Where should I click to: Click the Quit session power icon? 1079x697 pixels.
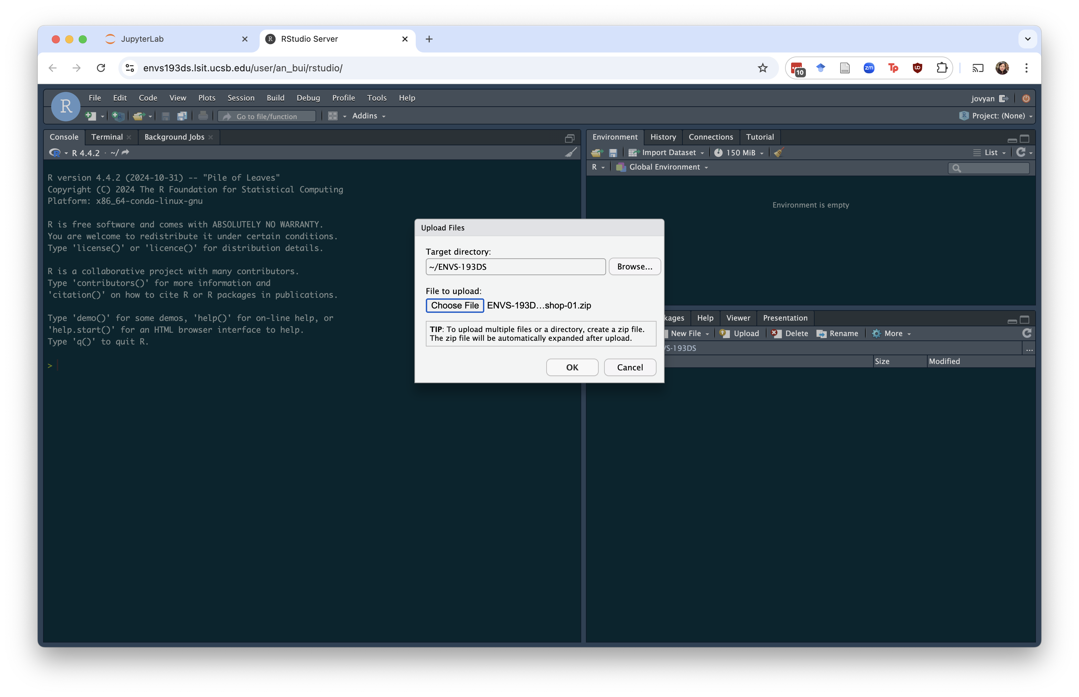click(1026, 98)
